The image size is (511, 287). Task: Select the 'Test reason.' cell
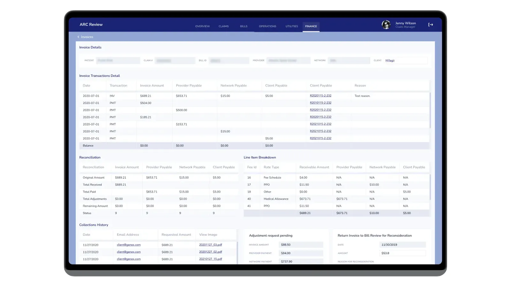(362, 96)
